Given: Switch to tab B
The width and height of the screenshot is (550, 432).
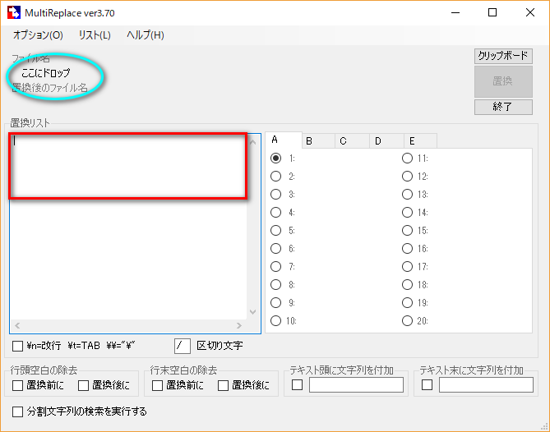Looking at the screenshot, I should pyautogui.click(x=309, y=140).
